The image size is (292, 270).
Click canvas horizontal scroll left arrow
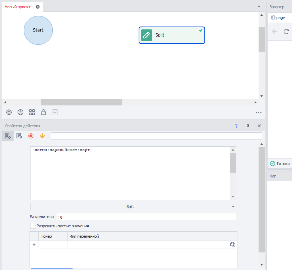tap(5, 102)
